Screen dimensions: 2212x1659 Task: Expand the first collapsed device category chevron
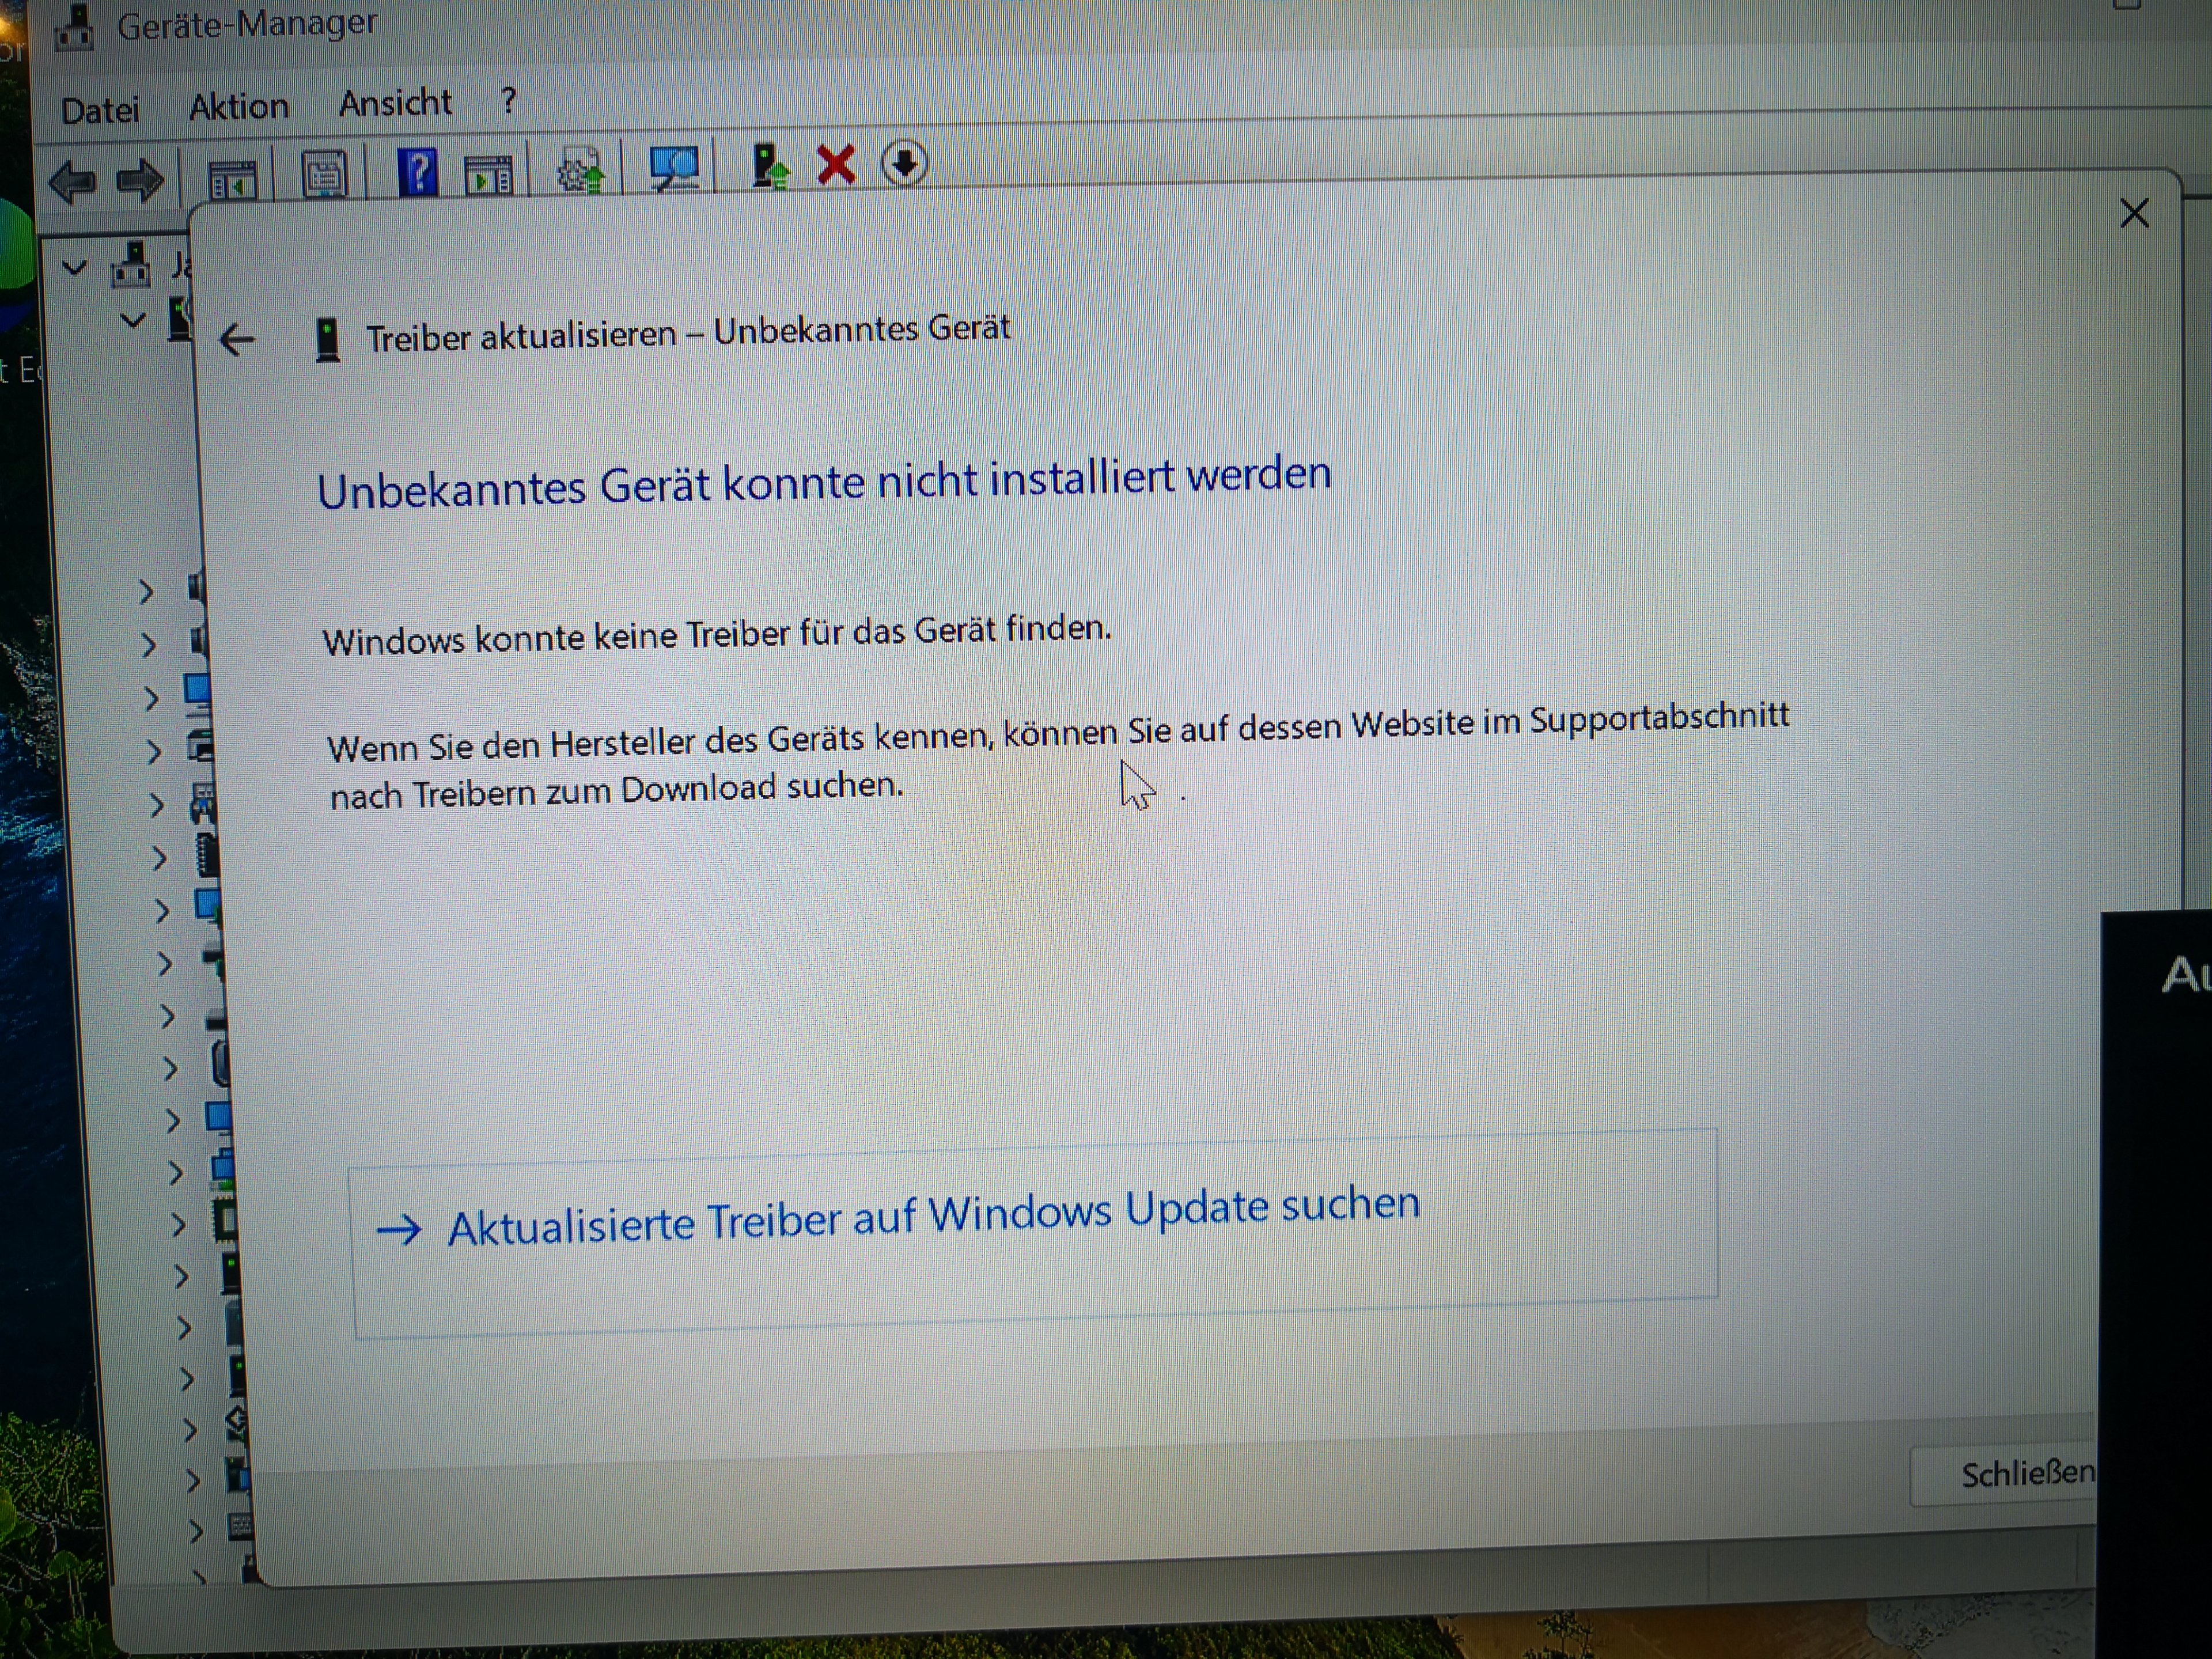point(146,592)
